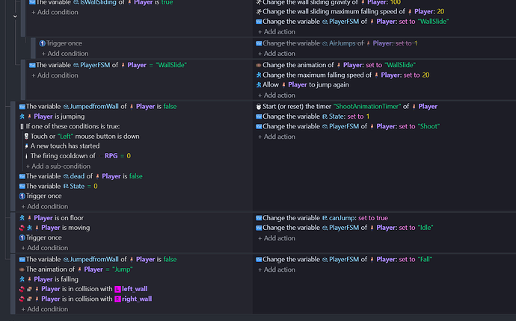Select the "If one of these conditions is true" block
This screenshot has height=321, width=516.
[70, 126]
